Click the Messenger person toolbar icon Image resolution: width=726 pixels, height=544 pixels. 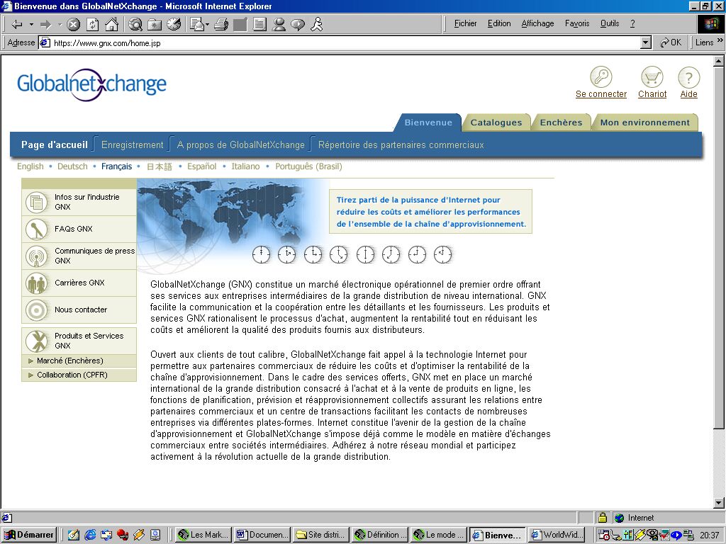pos(279,25)
